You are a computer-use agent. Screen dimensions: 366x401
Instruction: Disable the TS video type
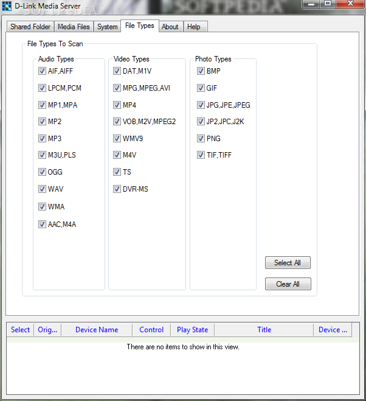tap(117, 172)
